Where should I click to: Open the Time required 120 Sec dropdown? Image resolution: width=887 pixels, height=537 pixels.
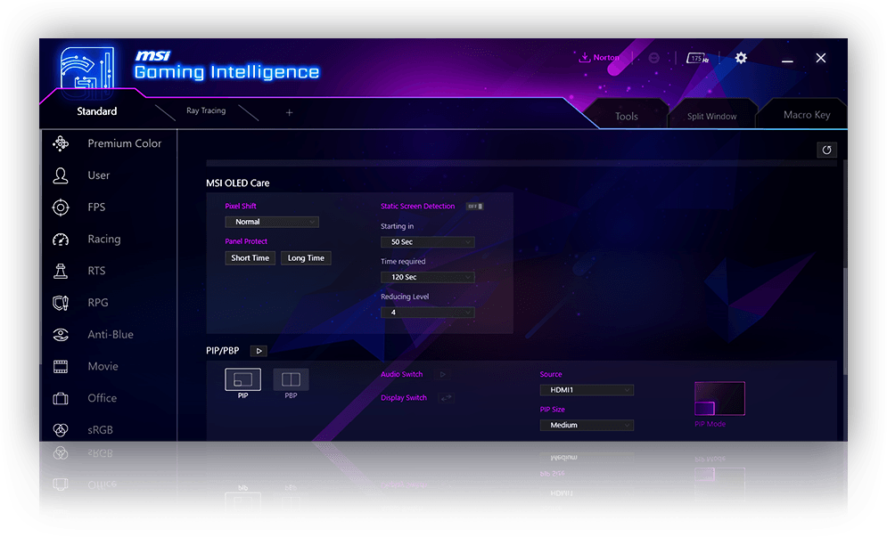pyautogui.click(x=427, y=277)
